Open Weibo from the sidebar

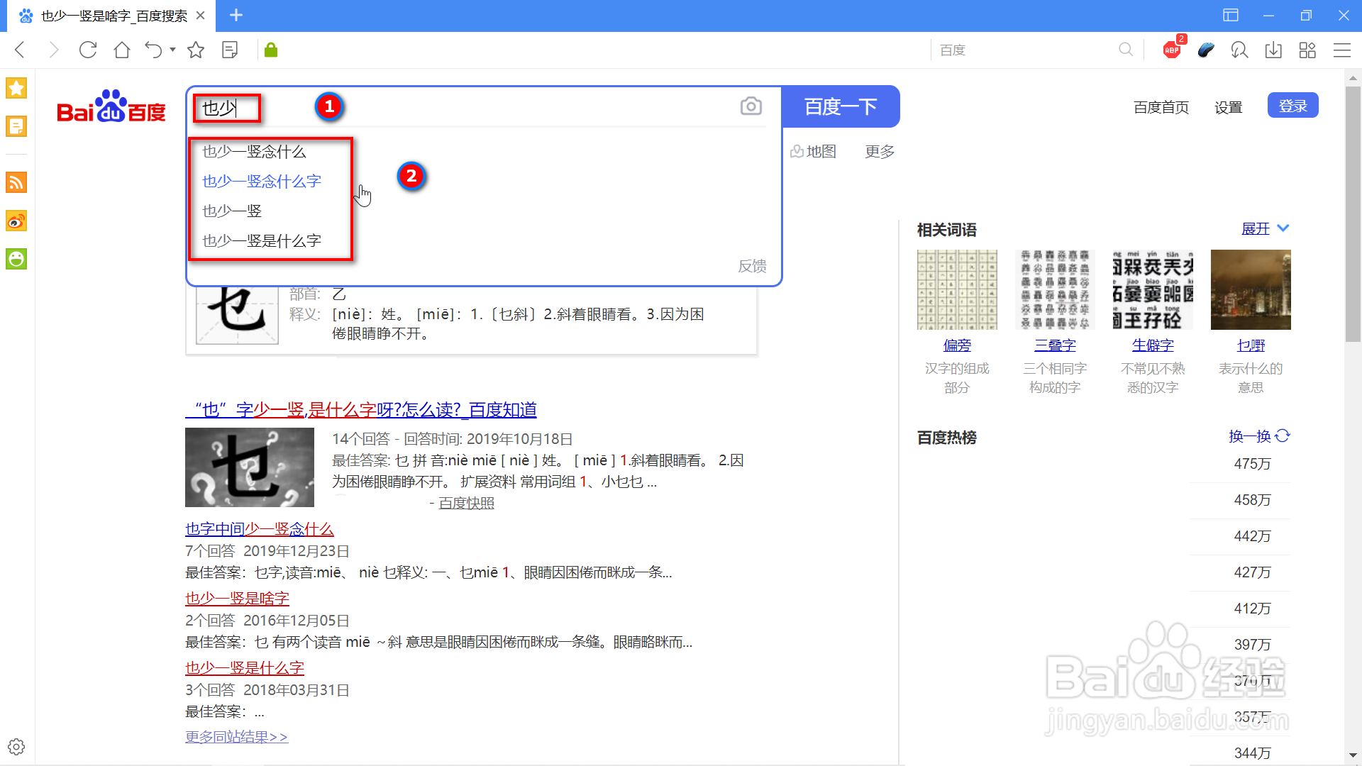point(16,221)
